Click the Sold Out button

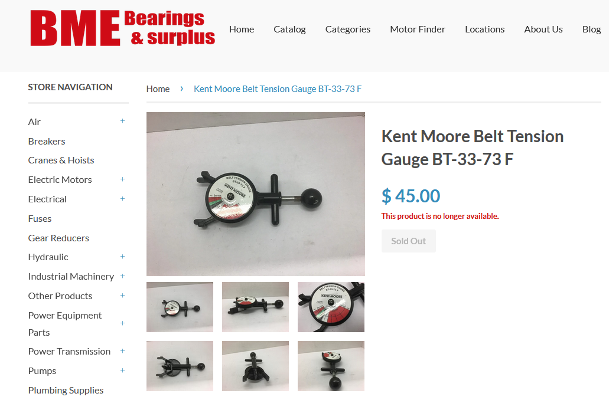pos(408,241)
